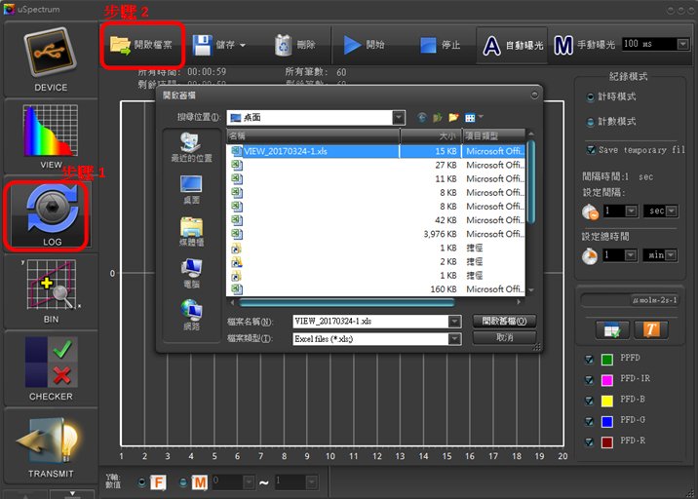This screenshot has height=499, width=698.
Task: Open the BIN chromaticity module
Action: click(x=51, y=292)
